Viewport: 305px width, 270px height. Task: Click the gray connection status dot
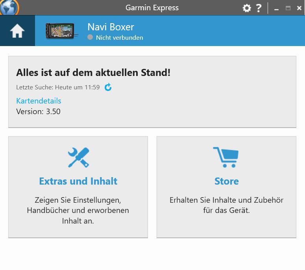click(91, 37)
